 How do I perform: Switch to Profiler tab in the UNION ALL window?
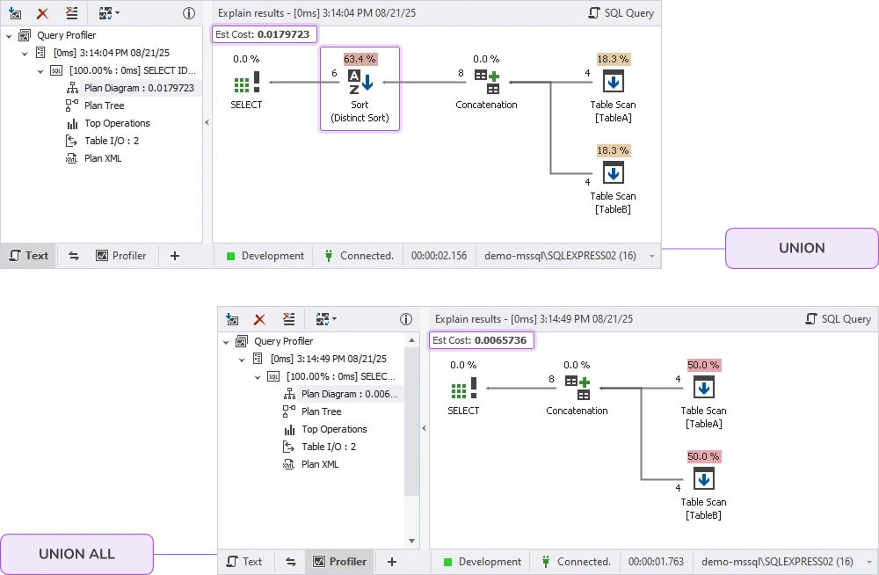(339, 562)
